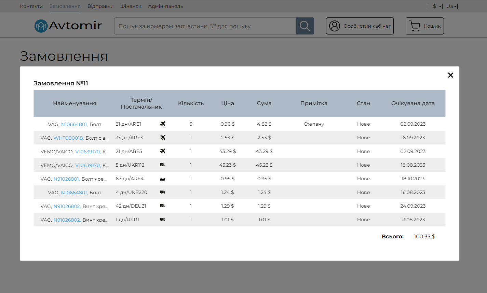The image size is (487, 293).
Task: Click plane icon in 21 дн/ARE5 row
Action: (163, 151)
